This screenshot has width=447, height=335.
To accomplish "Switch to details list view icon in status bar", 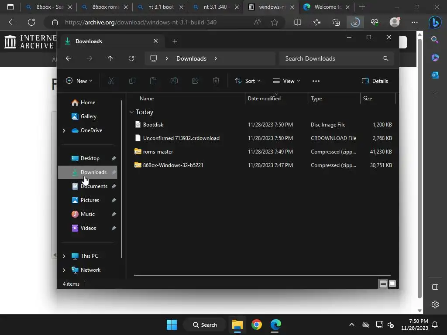I will coord(383,284).
